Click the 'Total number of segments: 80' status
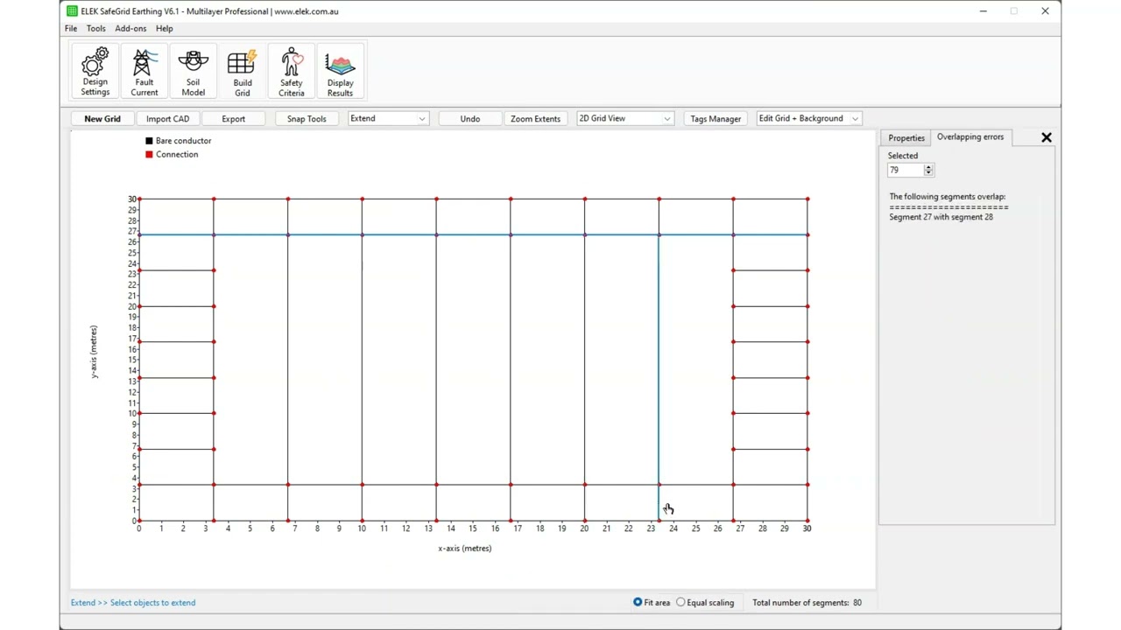 click(807, 602)
